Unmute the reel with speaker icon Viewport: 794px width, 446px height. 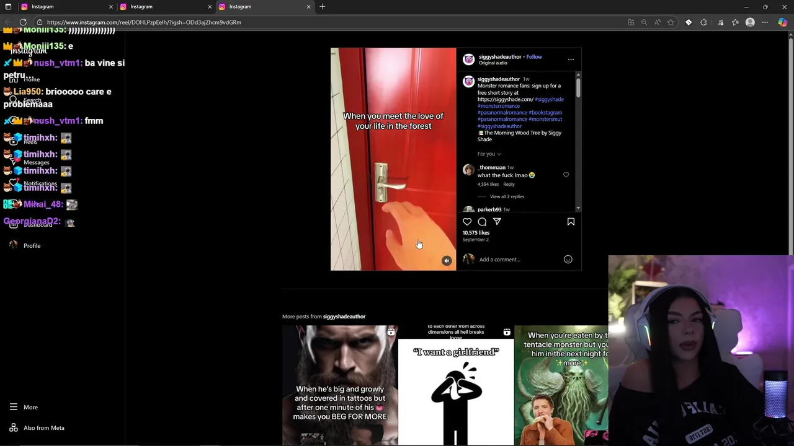pos(447,261)
